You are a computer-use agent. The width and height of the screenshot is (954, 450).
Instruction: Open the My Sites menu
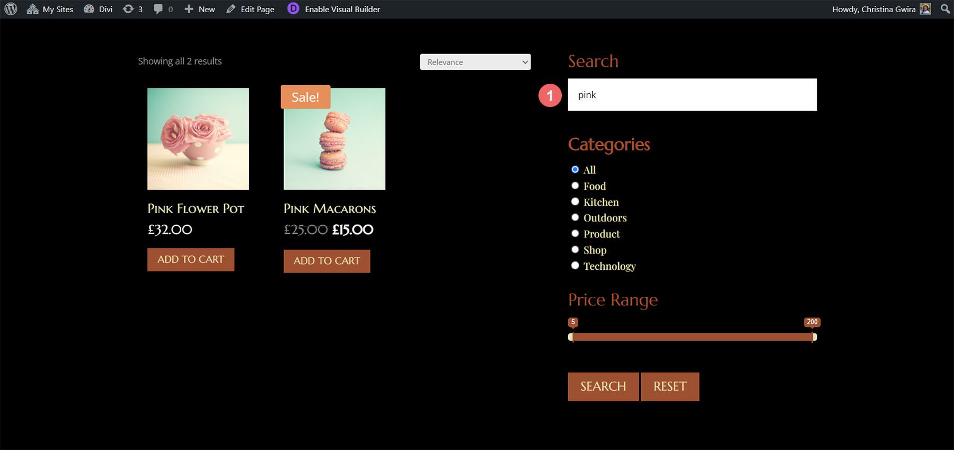50,9
